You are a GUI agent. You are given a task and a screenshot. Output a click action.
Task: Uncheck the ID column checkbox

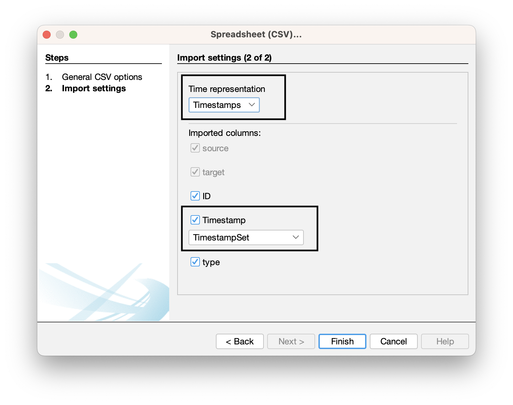click(x=195, y=196)
